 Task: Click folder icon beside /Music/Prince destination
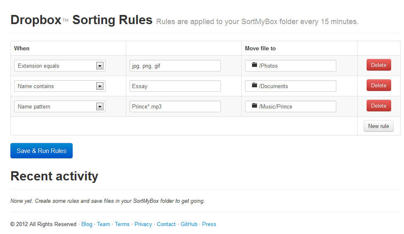point(255,106)
